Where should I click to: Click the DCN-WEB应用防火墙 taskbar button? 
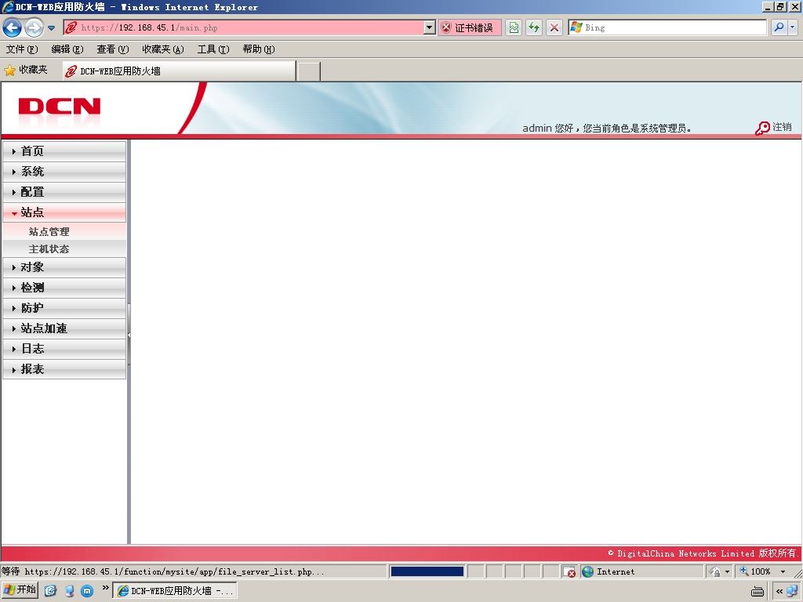coord(175,591)
